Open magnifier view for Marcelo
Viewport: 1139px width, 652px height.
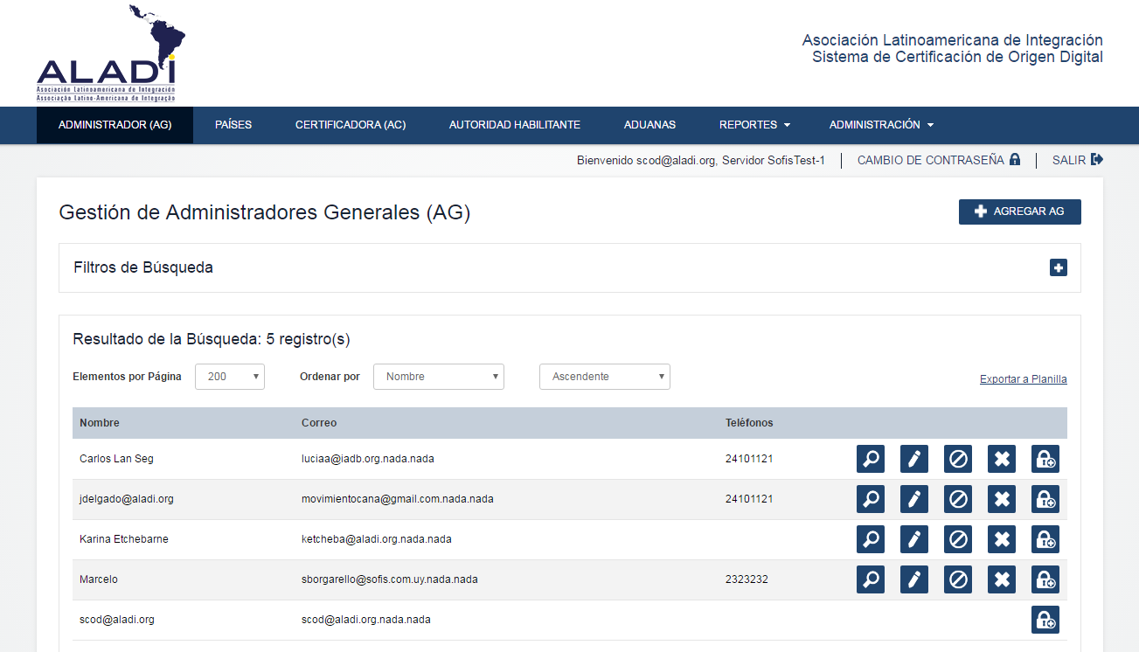click(870, 579)
